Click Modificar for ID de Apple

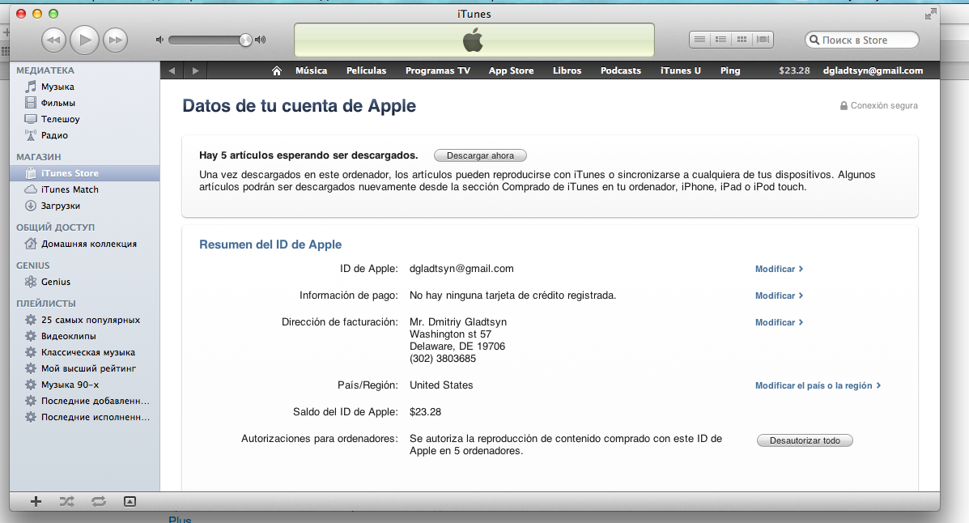779,269
